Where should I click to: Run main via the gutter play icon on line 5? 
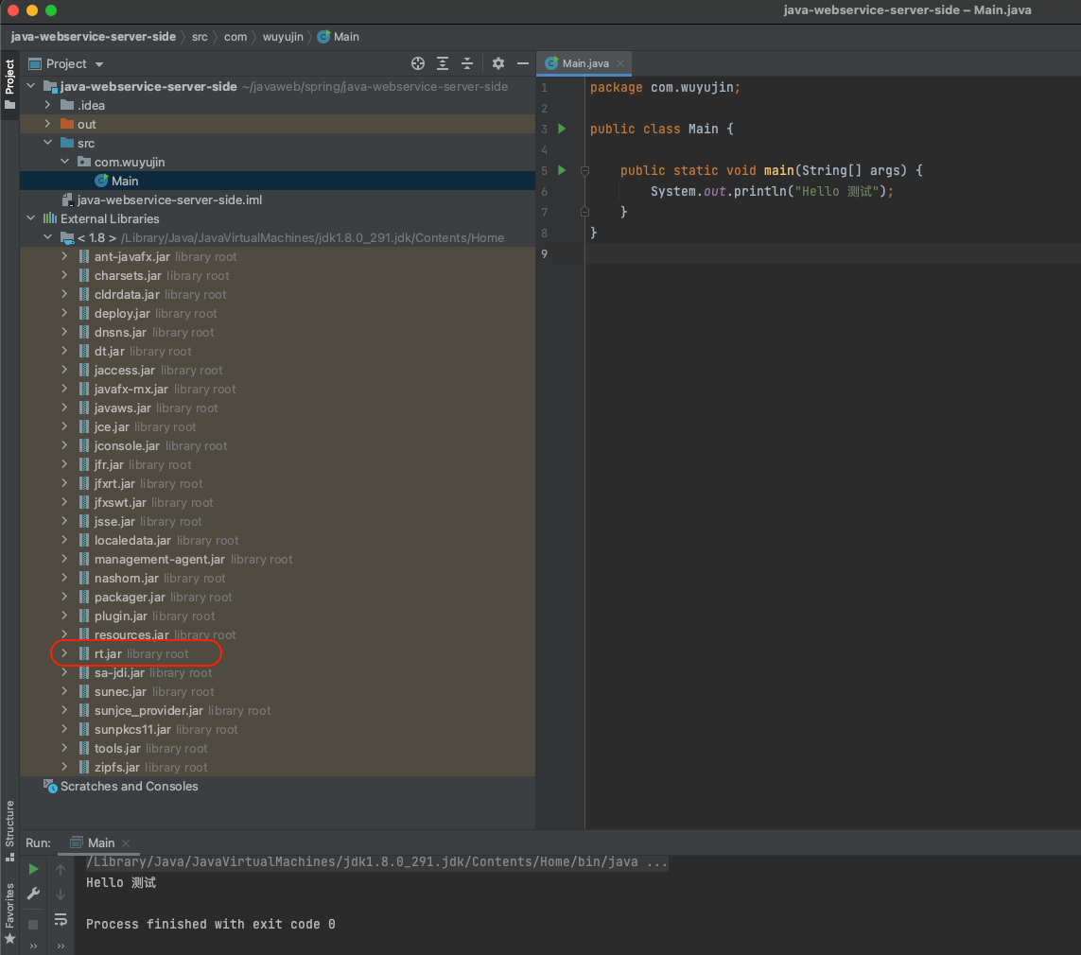click(x=561, y=170)
